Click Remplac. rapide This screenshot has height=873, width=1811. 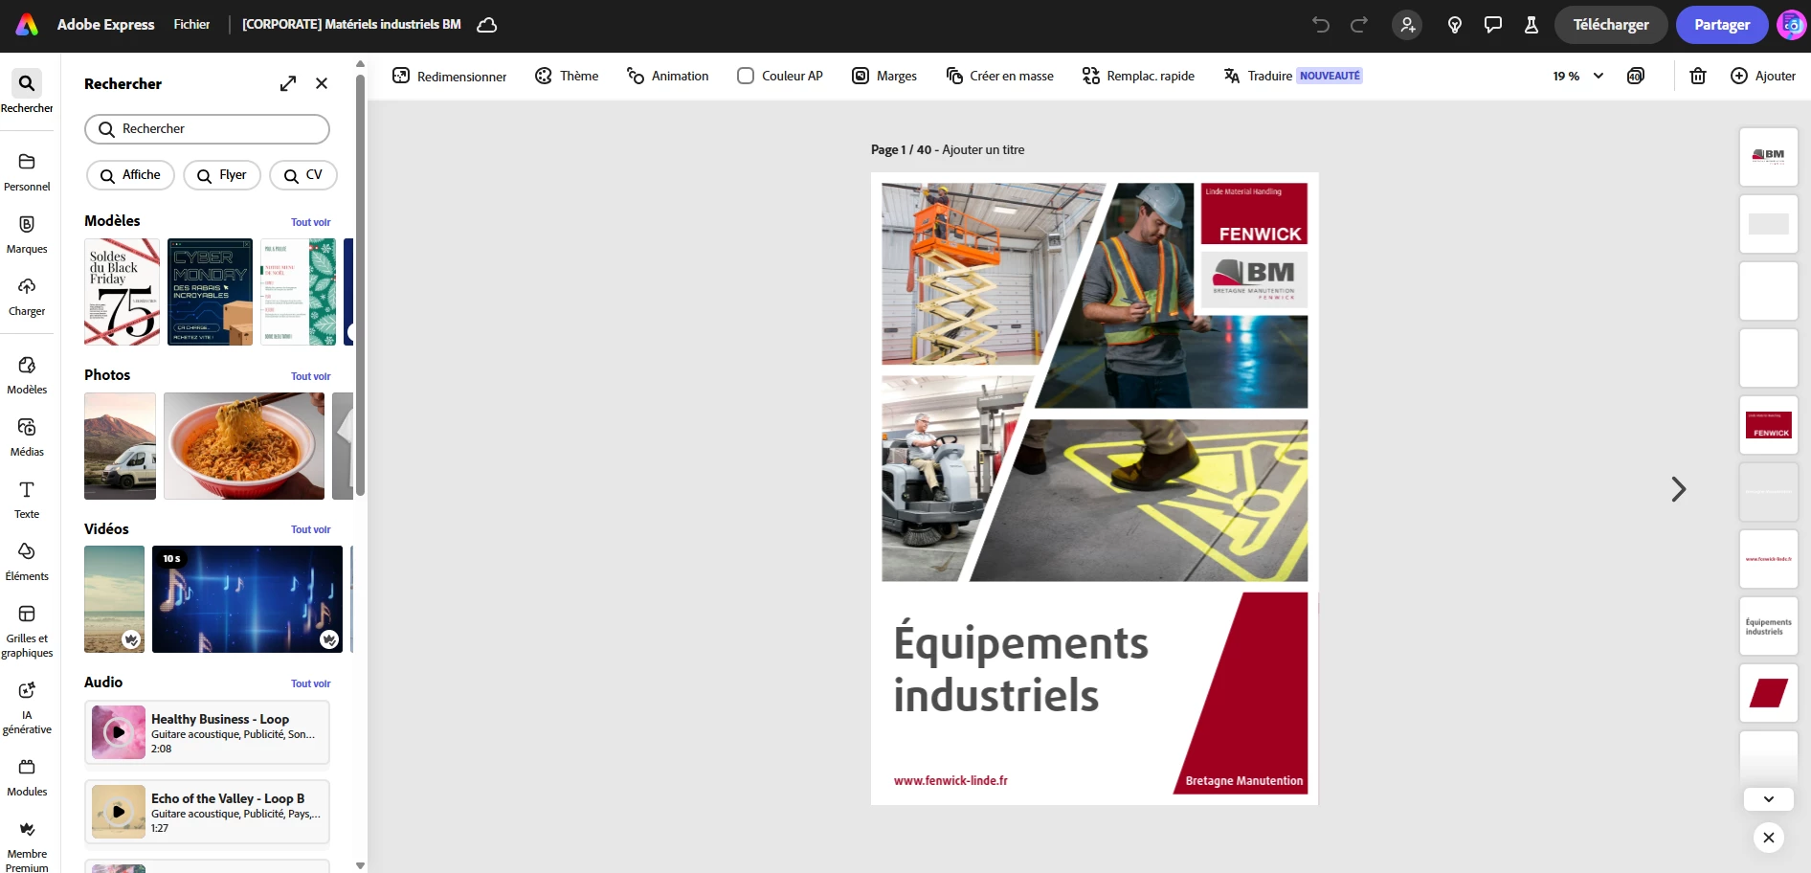1138,76
